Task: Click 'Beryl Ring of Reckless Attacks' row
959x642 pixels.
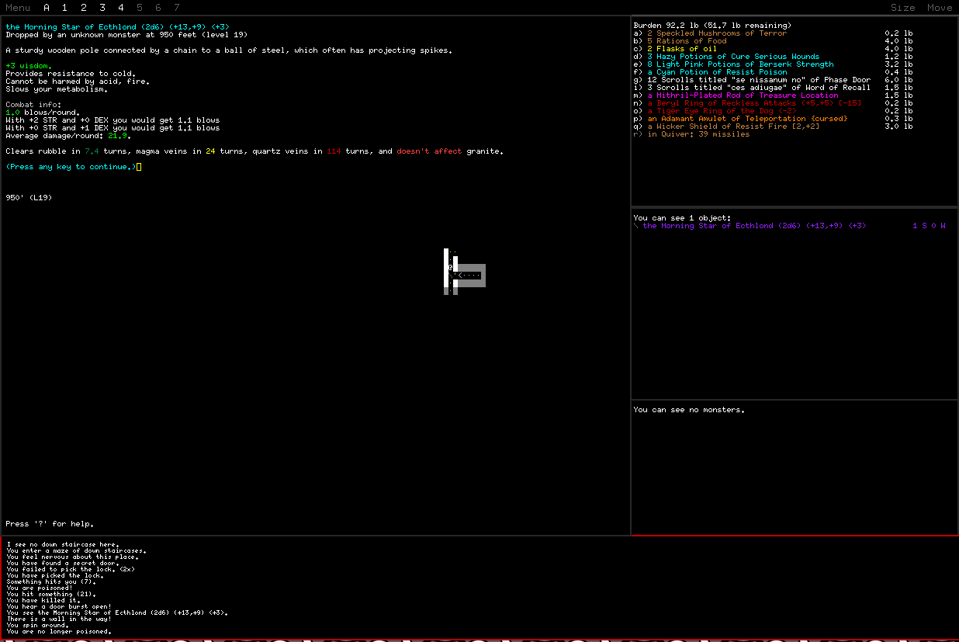Action: point(773,103)
